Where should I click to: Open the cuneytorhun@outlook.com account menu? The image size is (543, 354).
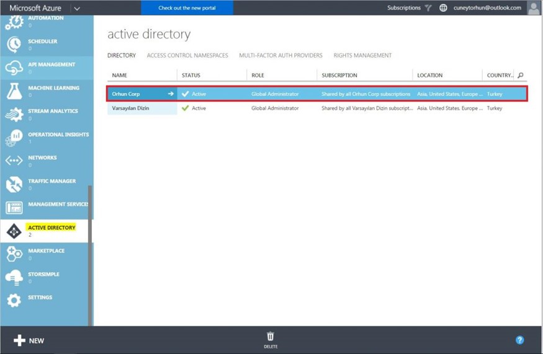[x=487, y=7]
